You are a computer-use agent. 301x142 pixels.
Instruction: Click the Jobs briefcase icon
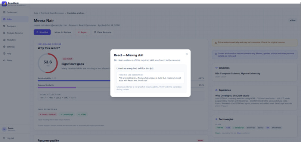(4, 19)
